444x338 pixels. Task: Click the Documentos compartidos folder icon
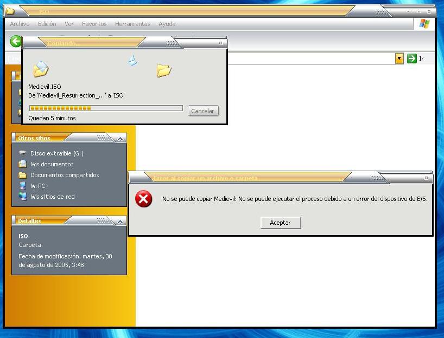(22, 175)
